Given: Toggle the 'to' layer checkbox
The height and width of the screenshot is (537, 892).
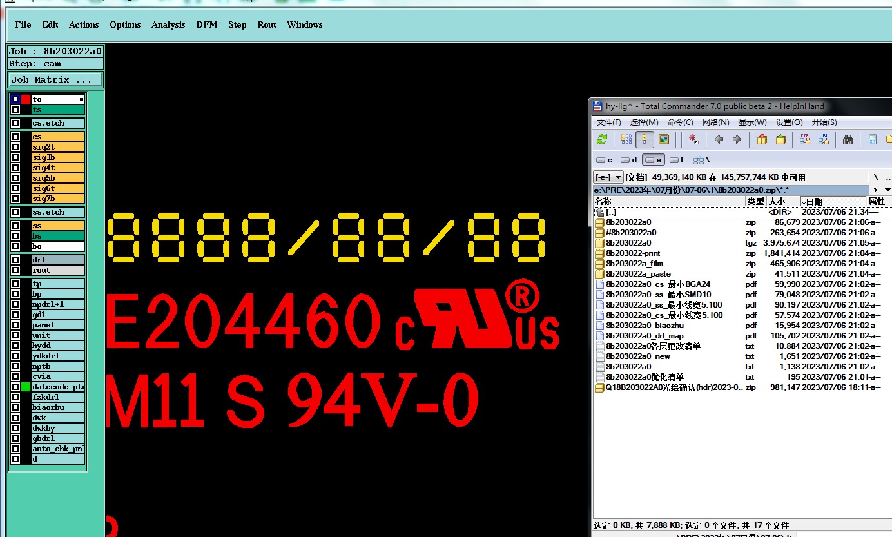Looking at the screenshot, I should [15, 99].
